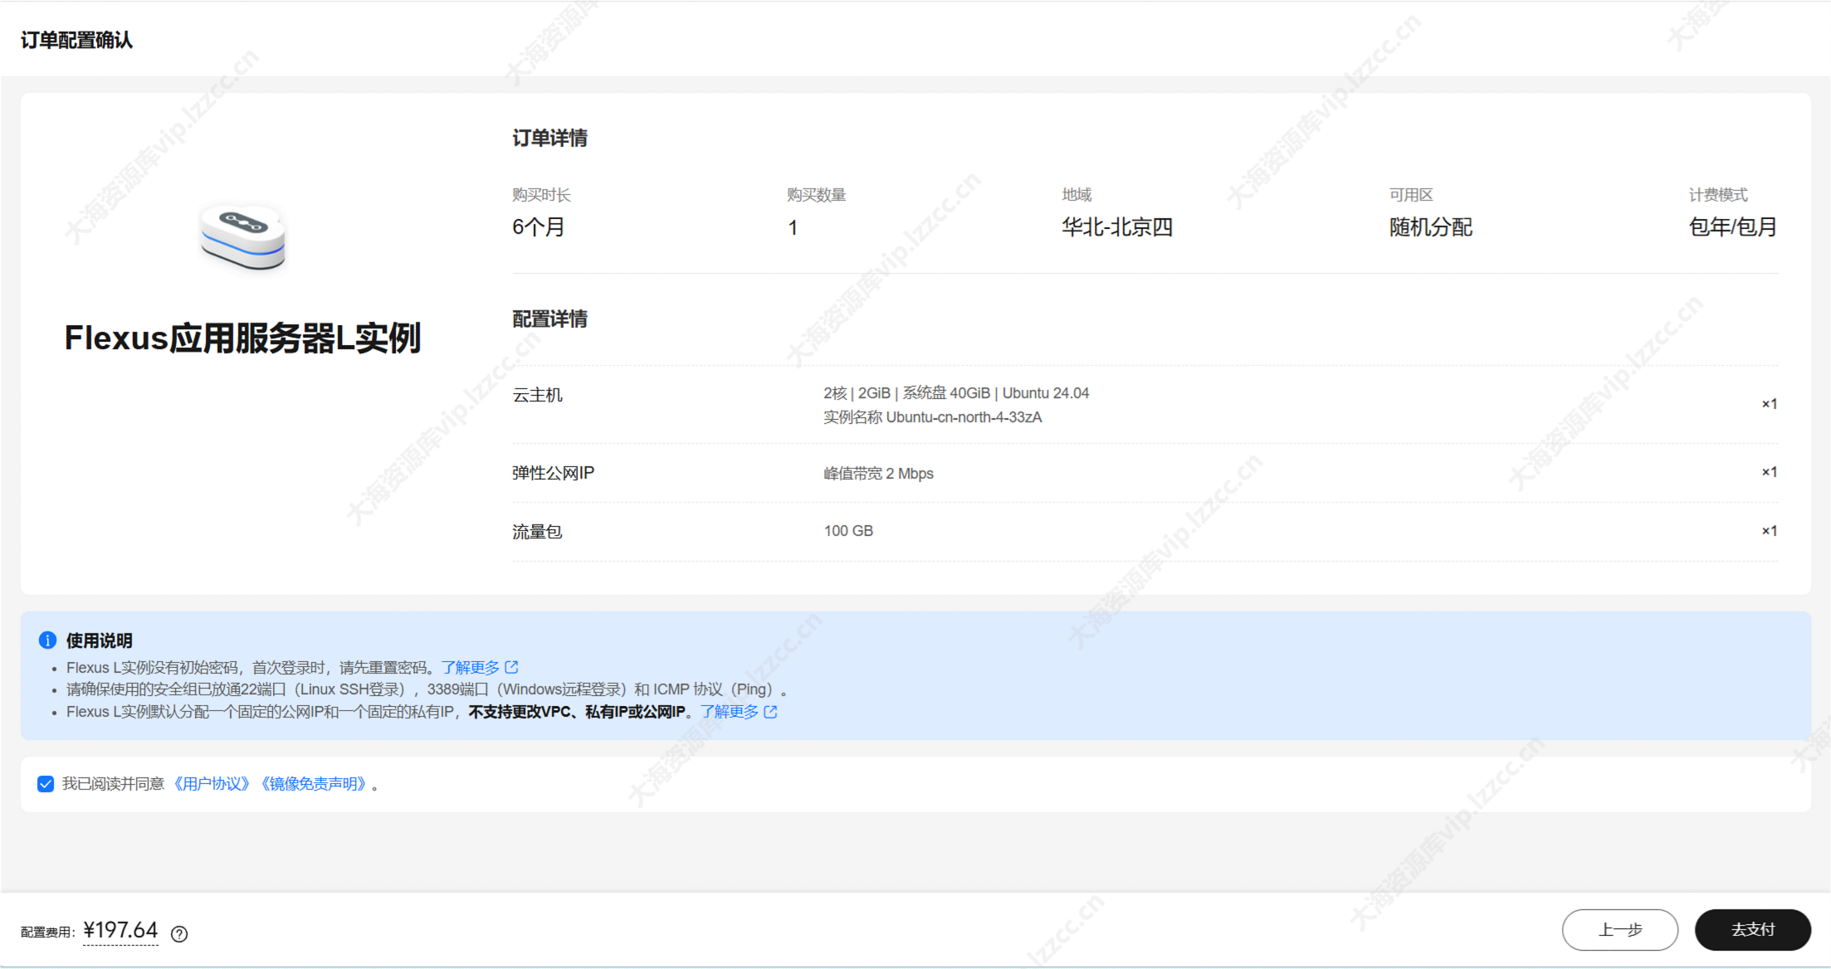
Task: Open the 《用户协议》 link
Action: pos(211,784)
